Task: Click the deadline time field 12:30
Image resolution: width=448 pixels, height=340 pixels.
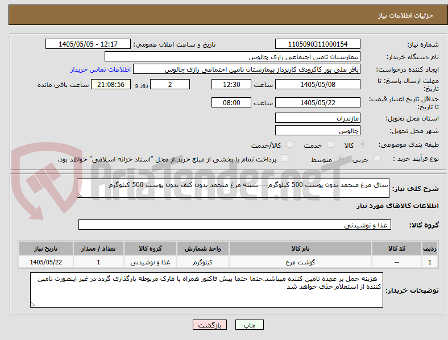Action: (231, 85)
